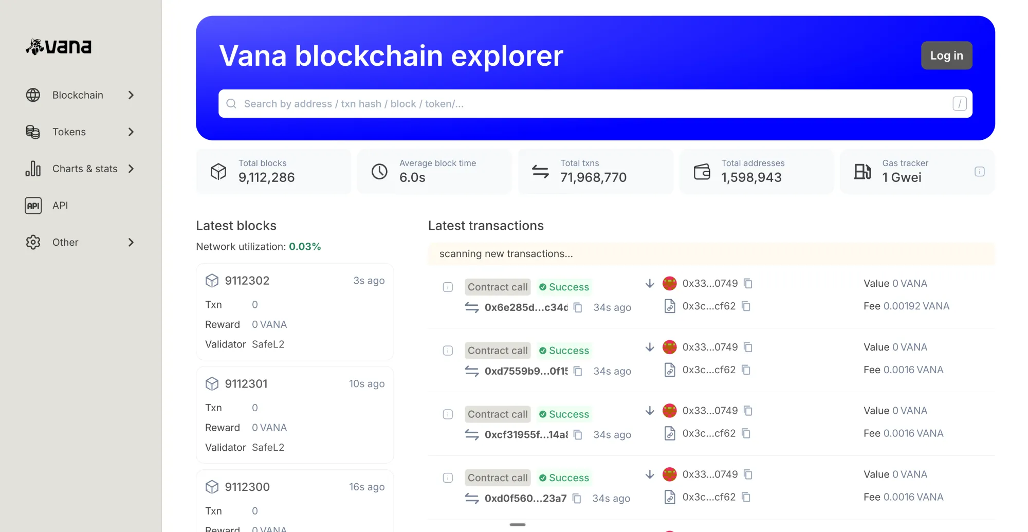Image resolution: width=1028 pixels, height=532 pixels.
Task: Click the Charts bar-graph icon
Action: 33,169
